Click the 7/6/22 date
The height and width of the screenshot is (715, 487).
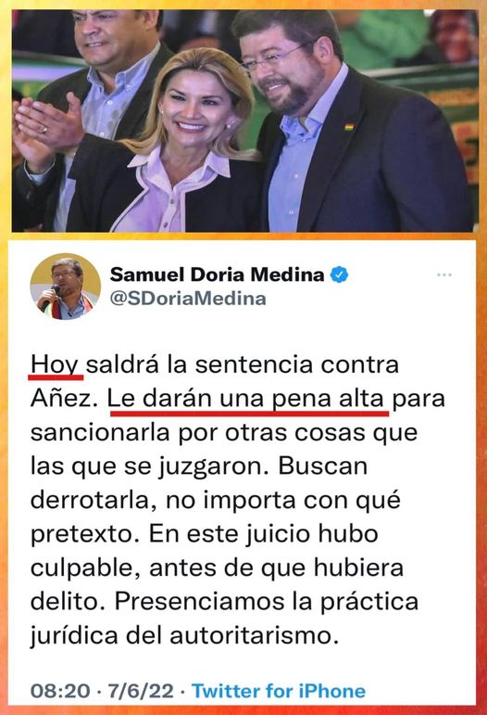pos(141,691)
